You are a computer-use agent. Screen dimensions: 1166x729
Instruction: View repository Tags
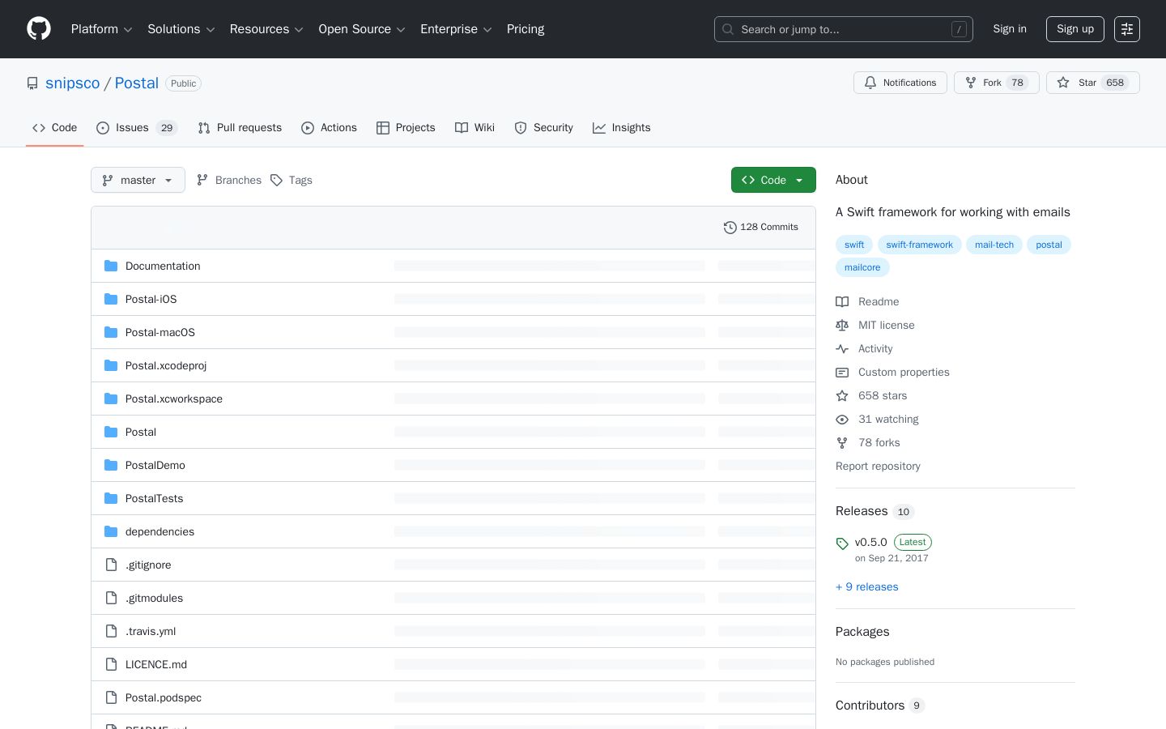291,180
